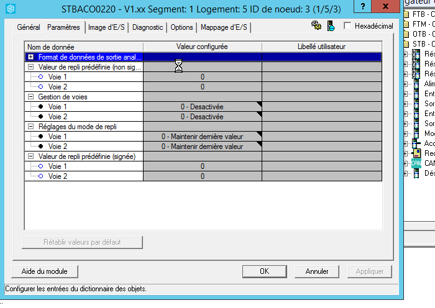The image size is (435, 308).
Task: Click Voie 1 value under Valeur de repli signée
Action: click(x=203, y=166)
